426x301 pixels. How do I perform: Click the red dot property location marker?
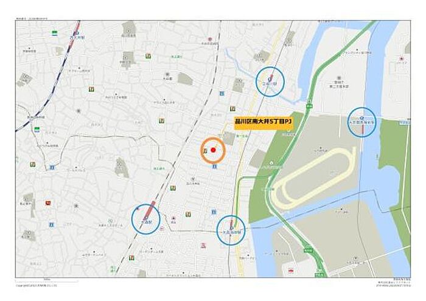[213, 150]
